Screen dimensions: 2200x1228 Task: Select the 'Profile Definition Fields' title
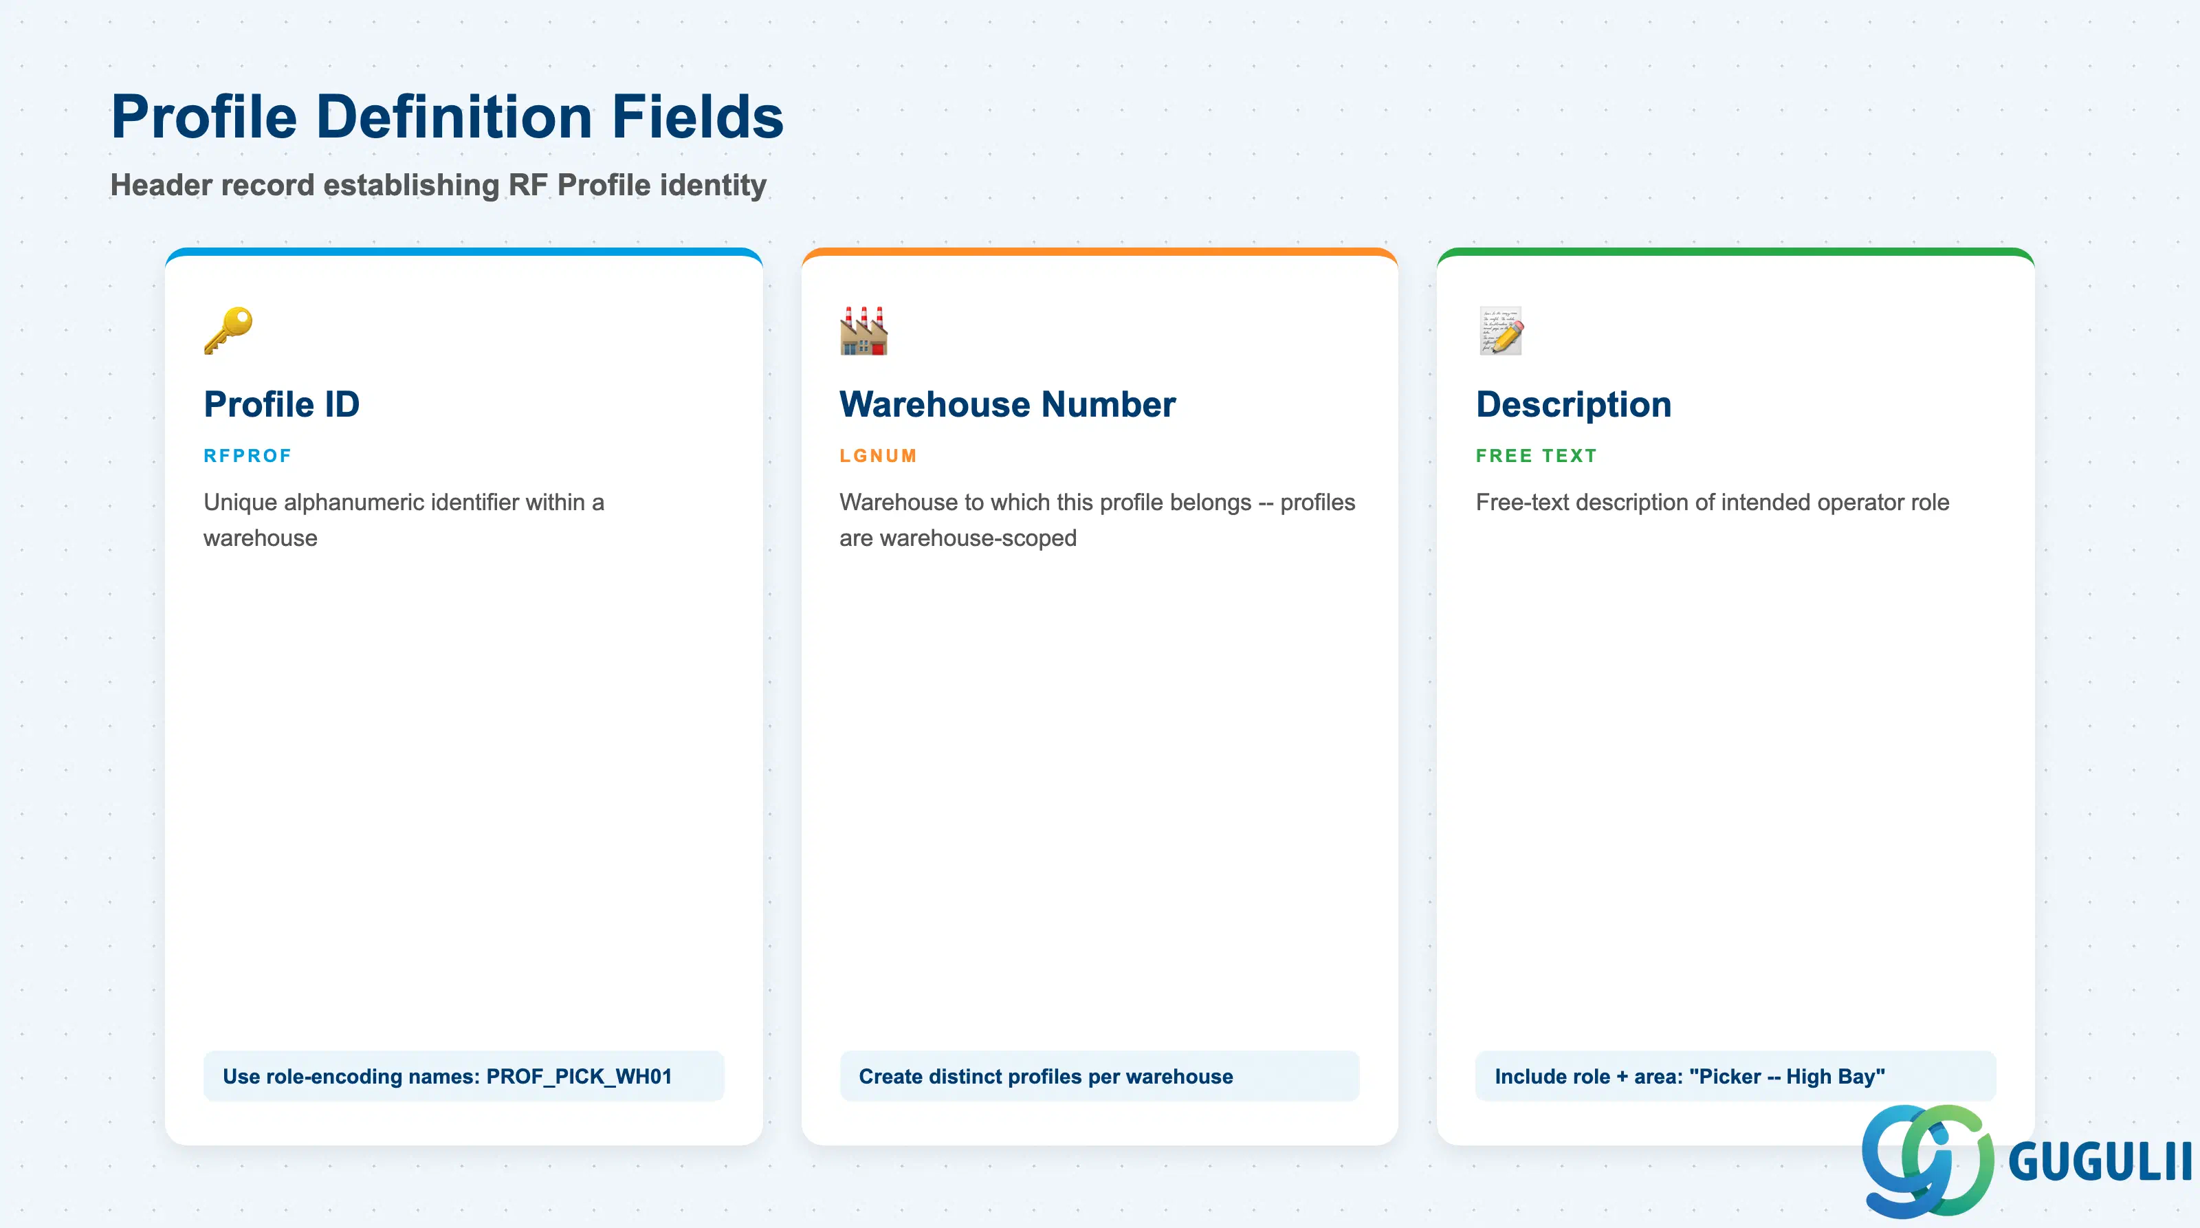447,116
